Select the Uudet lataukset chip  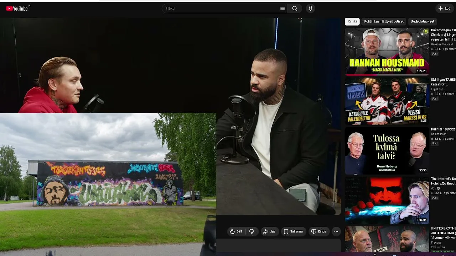pos(422,21)
